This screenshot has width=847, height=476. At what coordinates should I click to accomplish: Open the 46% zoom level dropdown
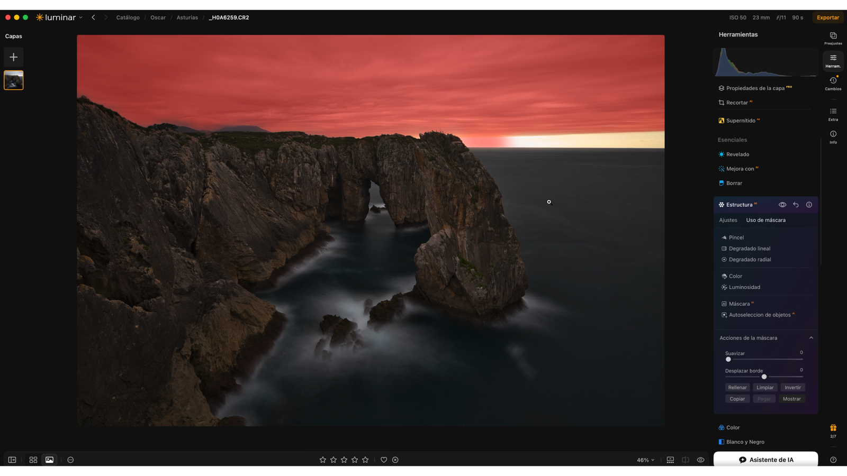[x=645, y=460]
